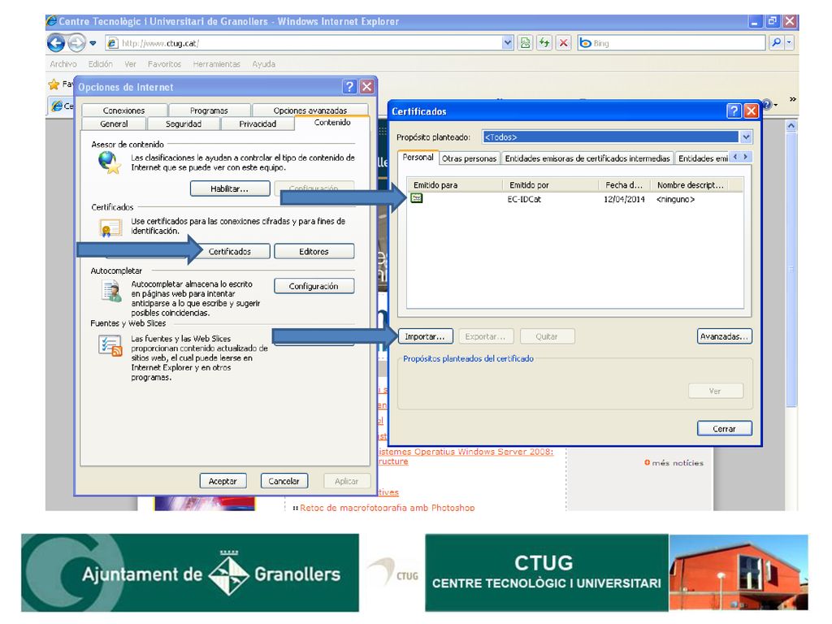Click the Refresh page icon
832x624 pixels.
(544, 43)
